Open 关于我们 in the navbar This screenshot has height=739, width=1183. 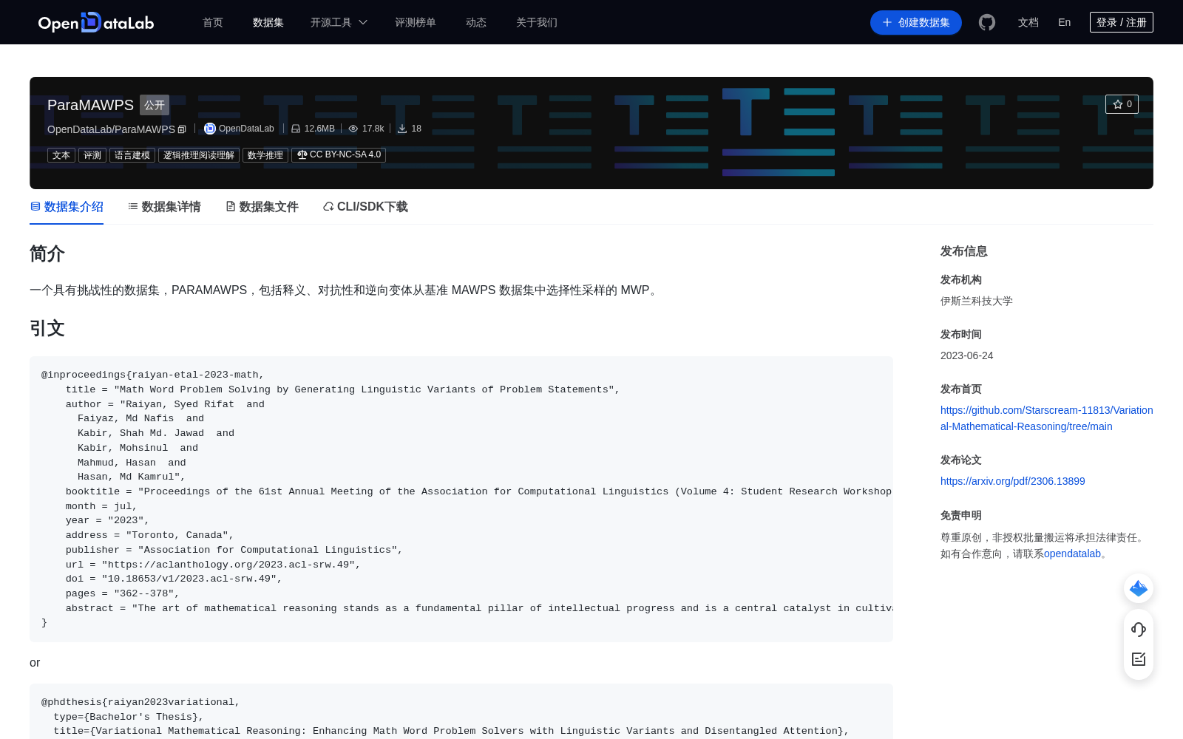click(x=537, y=22)
